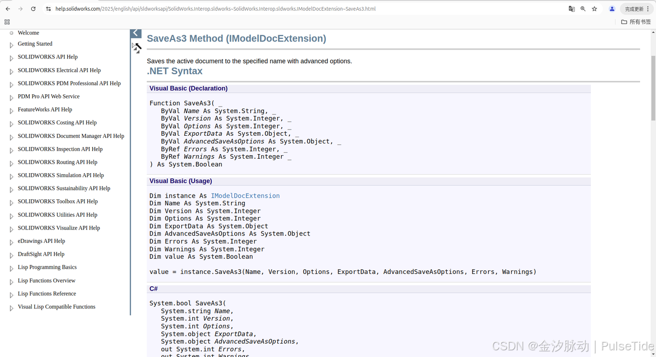Open the 所有书签 bookmarks folder
The height and width of the screenshot is (357, 656).
(x=635, y=22)
